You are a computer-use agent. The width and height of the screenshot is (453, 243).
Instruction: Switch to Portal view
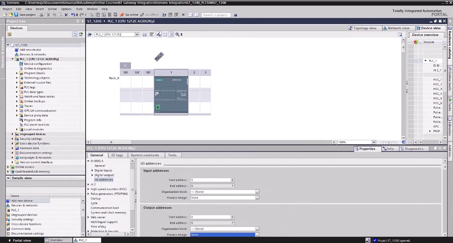[20, 240]
